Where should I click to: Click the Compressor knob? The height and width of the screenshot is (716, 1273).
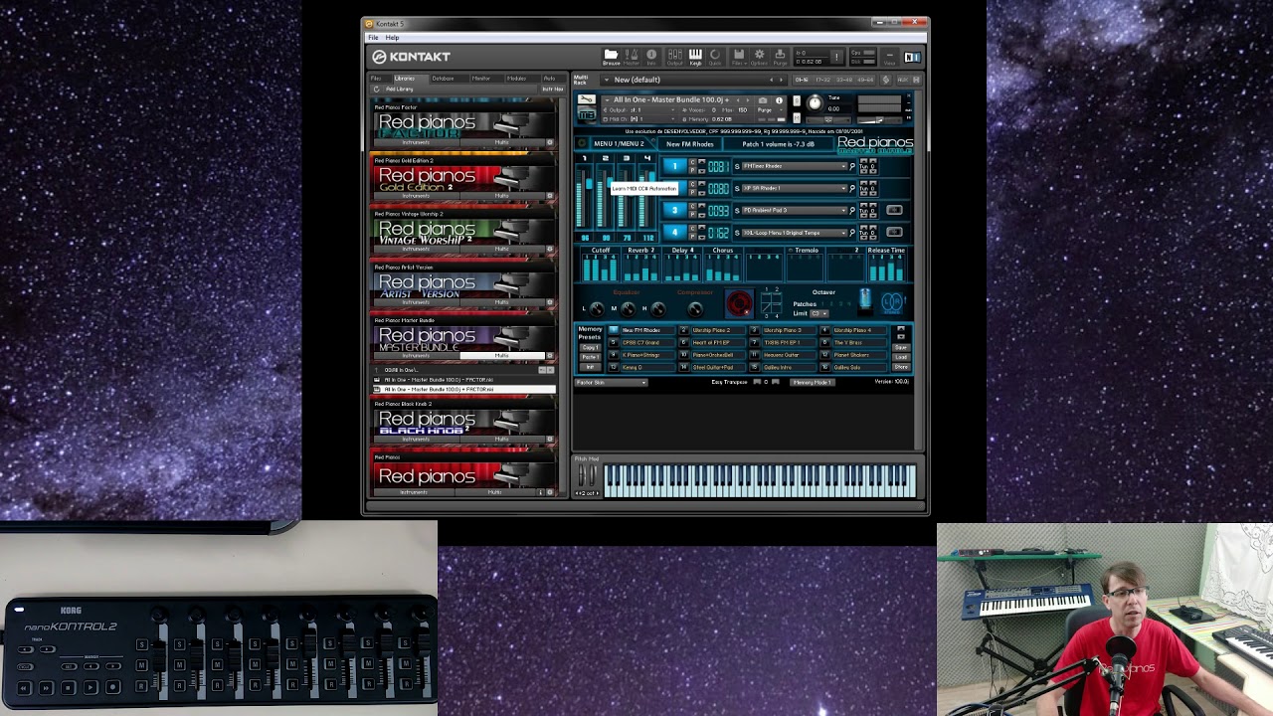click(695, 308)
